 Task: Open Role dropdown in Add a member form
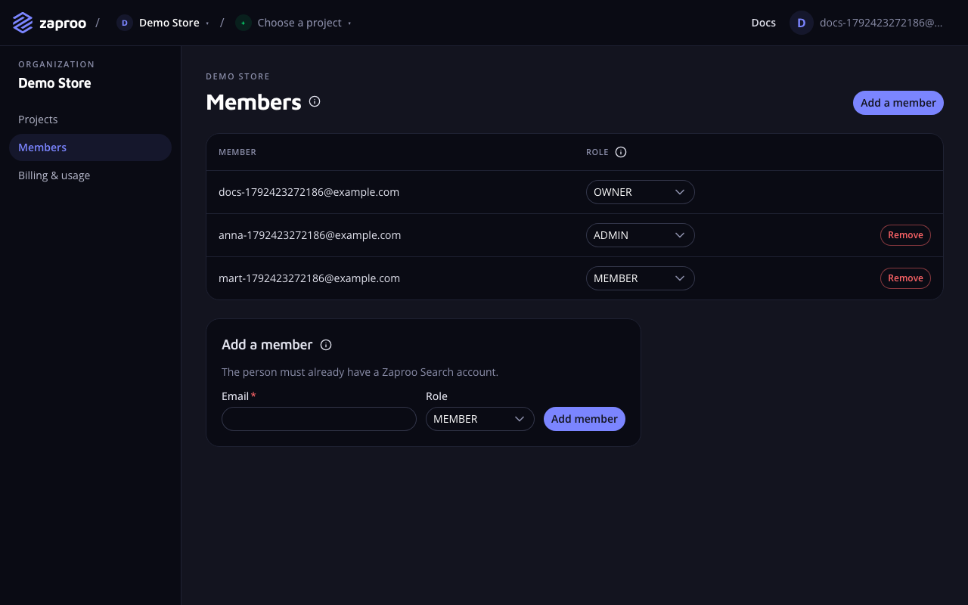480,419
